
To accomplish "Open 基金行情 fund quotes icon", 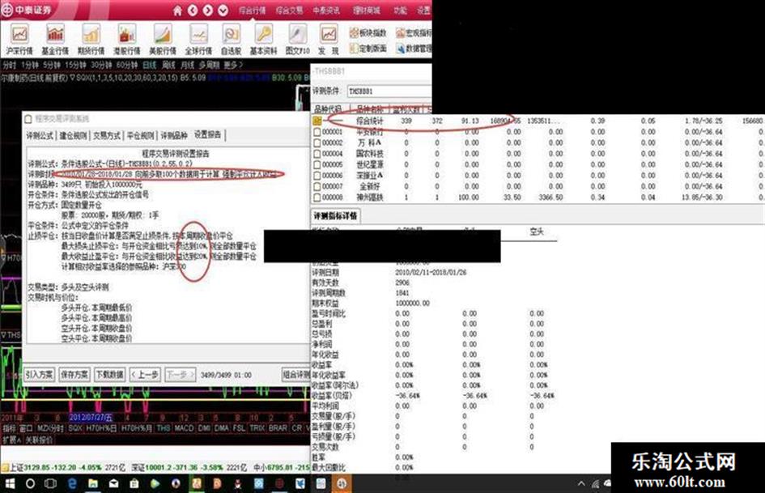I will click(x=55, y=40).
